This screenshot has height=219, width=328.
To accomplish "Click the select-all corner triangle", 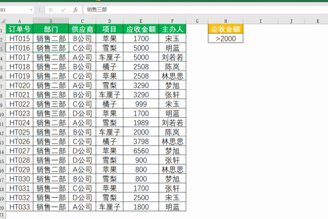I will pos(3,21).
